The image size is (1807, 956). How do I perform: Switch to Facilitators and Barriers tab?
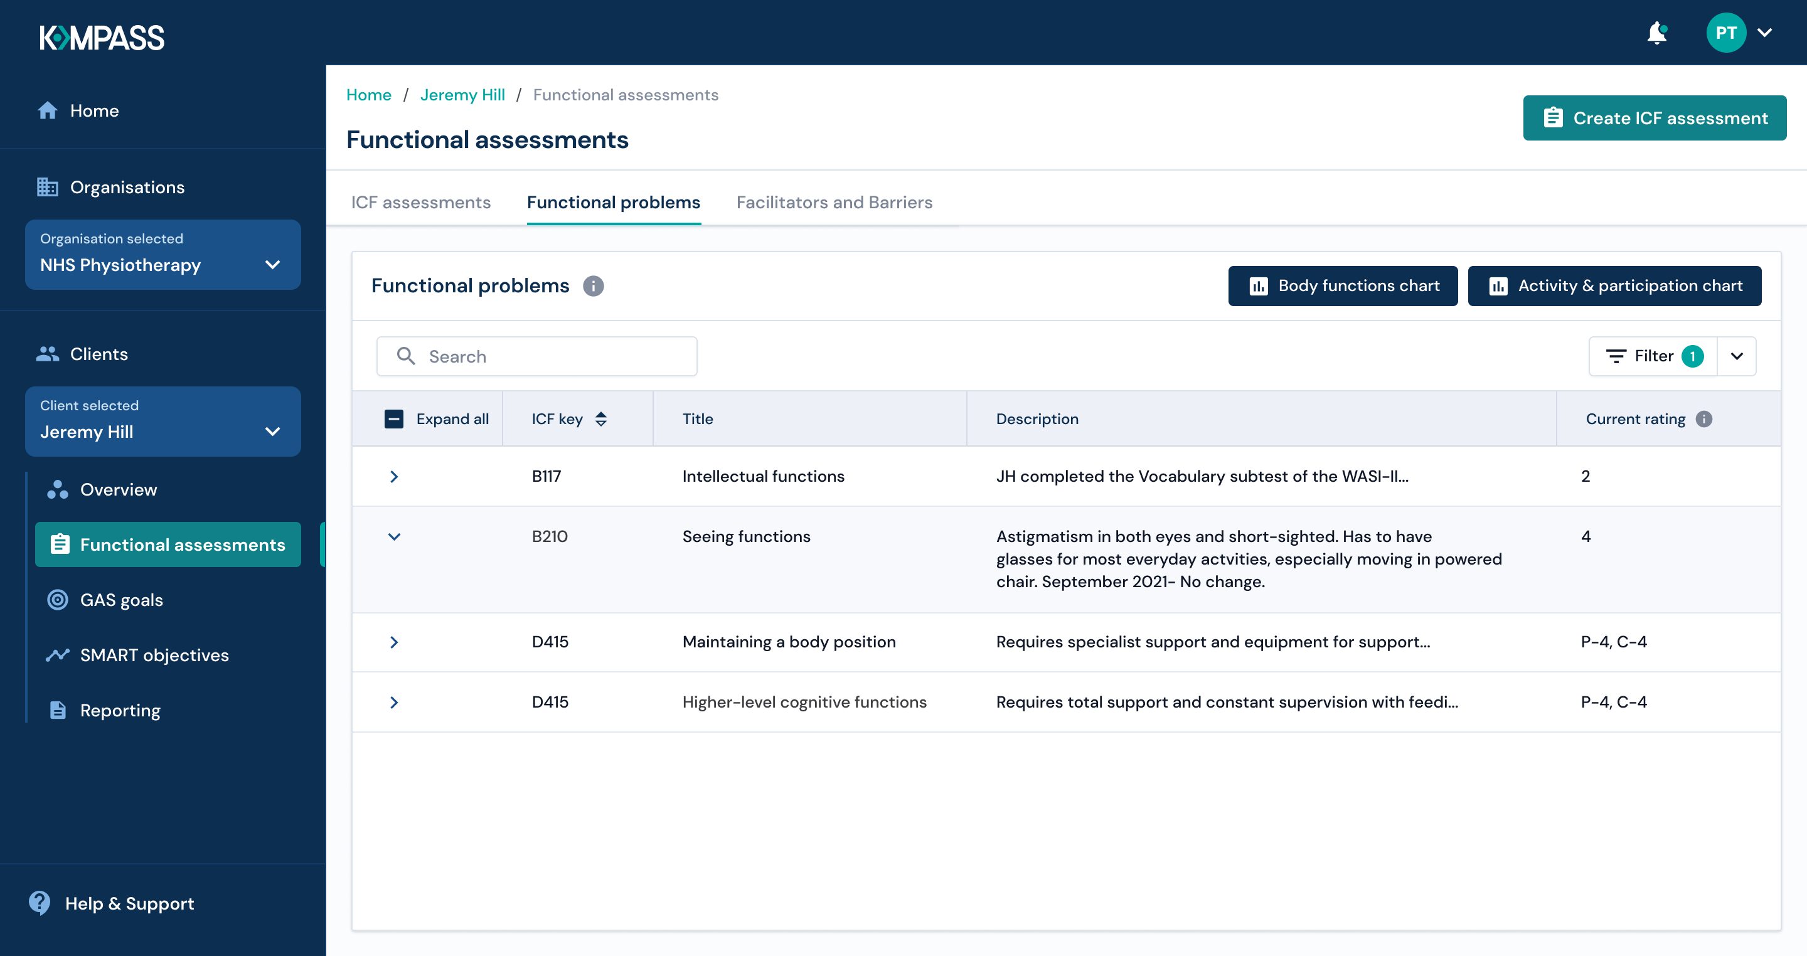point(834,202)
